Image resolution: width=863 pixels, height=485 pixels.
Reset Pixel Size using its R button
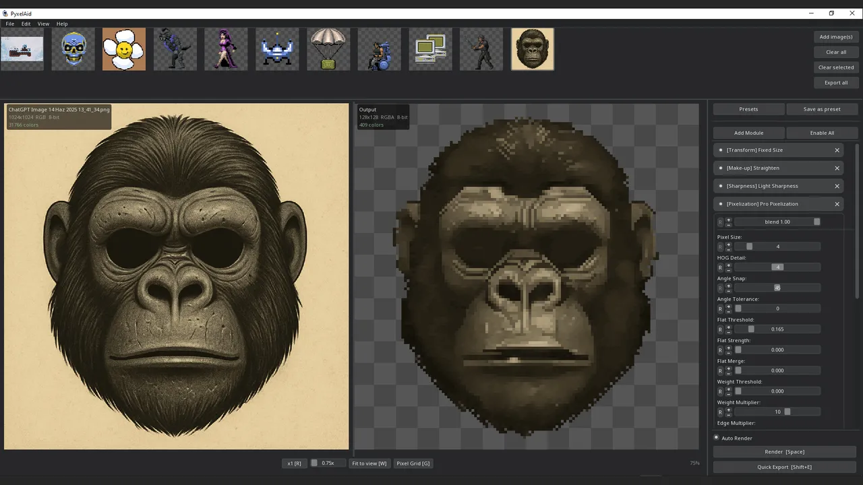720,247
